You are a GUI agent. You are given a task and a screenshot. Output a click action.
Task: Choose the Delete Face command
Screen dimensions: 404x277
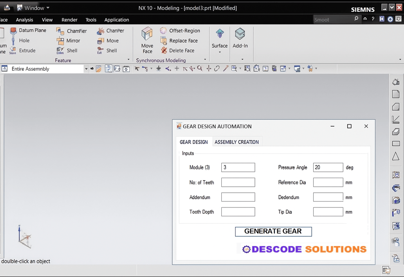click(178, 50)
